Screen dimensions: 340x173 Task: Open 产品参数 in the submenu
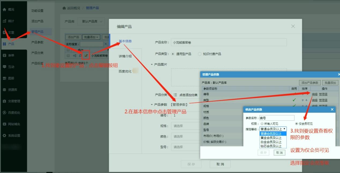37,42
